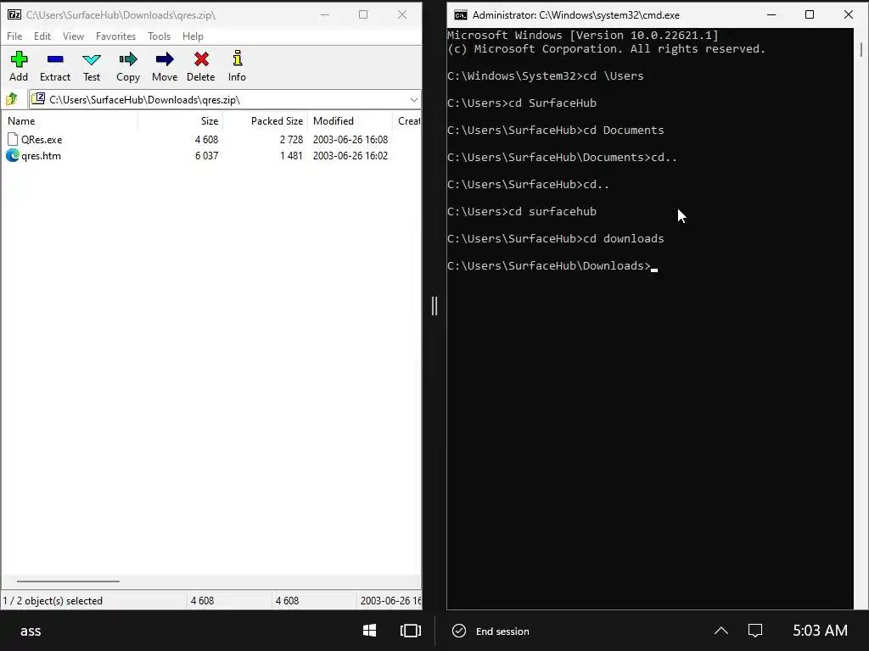Click modified date 2003-06-26 16:02
This screenshot has height=651, width=869.
350,156
